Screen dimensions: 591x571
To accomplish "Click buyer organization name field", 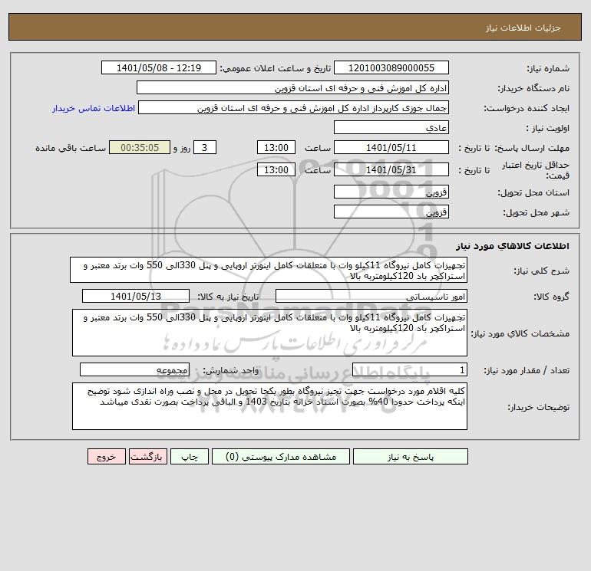I will pyautogui.click(x=292, y=87).
